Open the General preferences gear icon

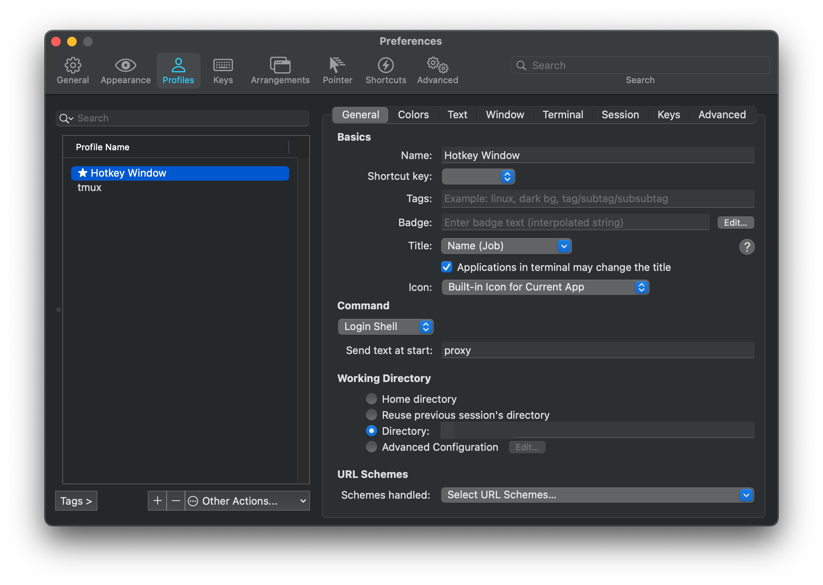(73, 66)
